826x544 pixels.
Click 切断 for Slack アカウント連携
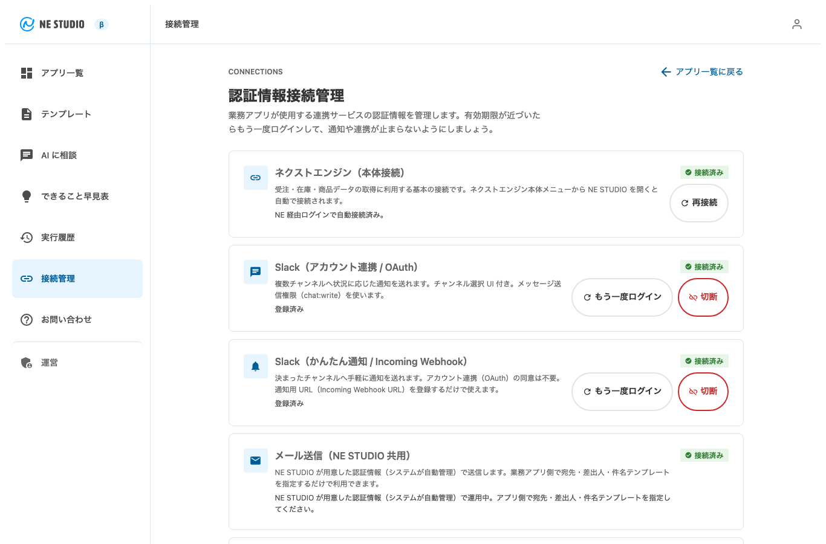pyautogui.click(x=703, y=297)
